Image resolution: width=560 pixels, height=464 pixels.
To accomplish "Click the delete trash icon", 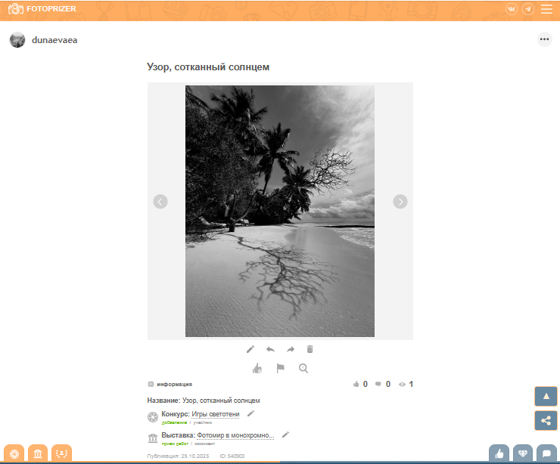I will point(310,349).
